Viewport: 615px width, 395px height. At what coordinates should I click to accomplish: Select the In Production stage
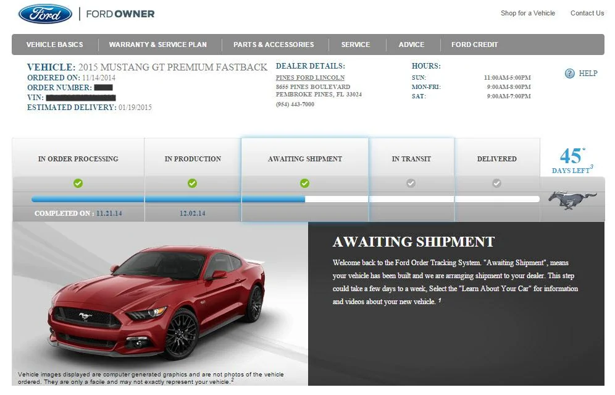[193, 159]
